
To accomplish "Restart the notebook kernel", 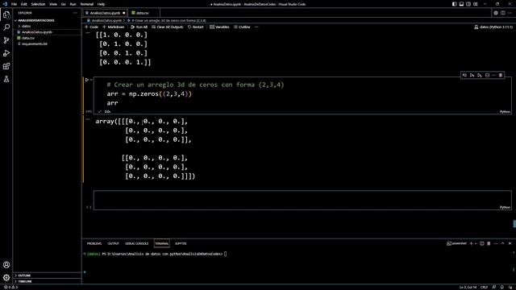I will 195,27.
